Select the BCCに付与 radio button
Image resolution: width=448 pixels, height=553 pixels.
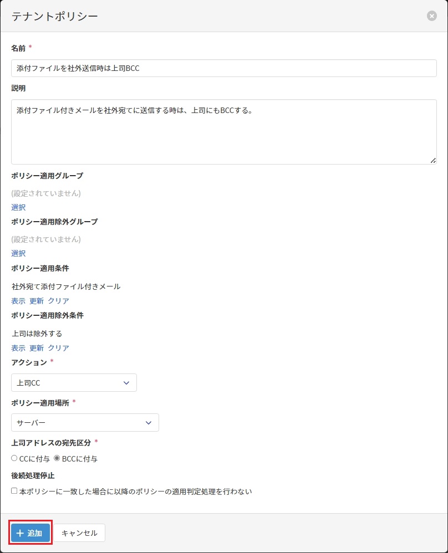[x=57, y=458]
